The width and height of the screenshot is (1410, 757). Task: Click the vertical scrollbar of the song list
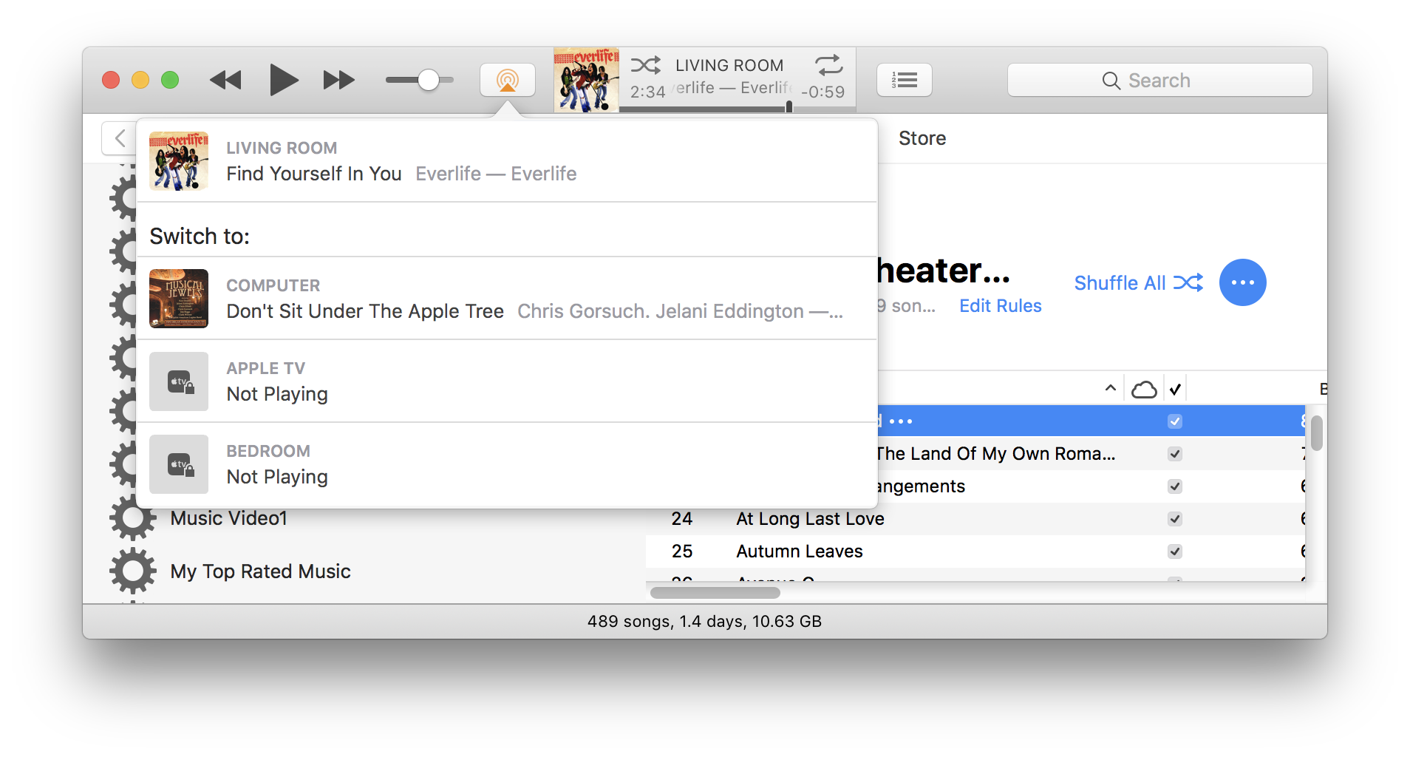(x=1316, y=432)
